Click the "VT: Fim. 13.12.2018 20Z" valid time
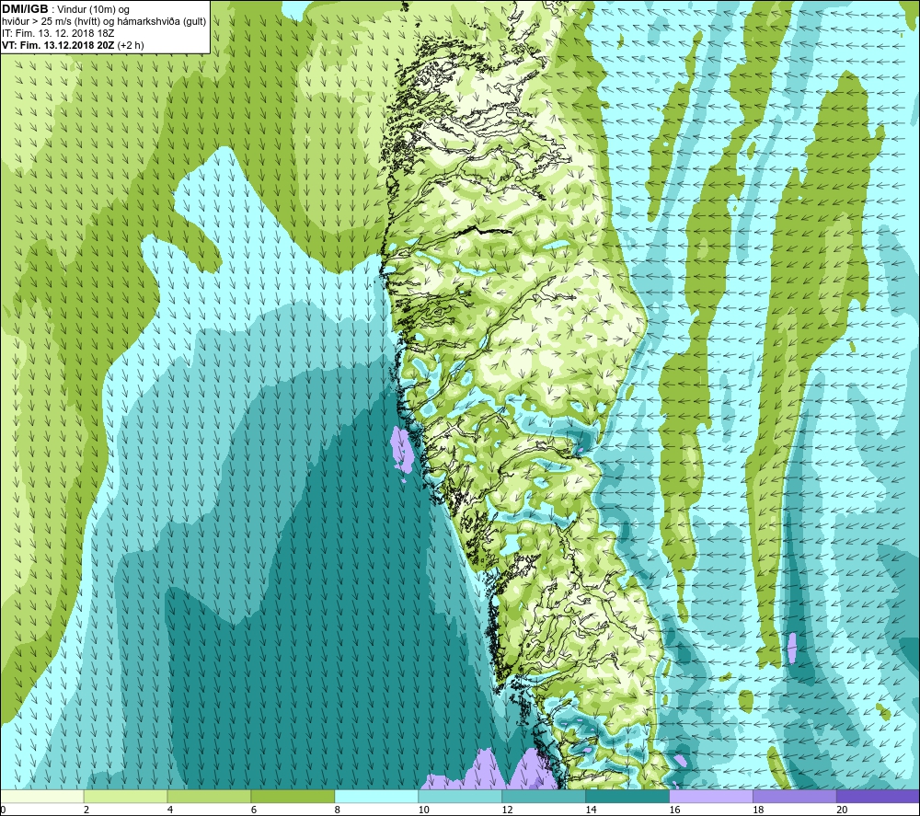 pos(58,44)
